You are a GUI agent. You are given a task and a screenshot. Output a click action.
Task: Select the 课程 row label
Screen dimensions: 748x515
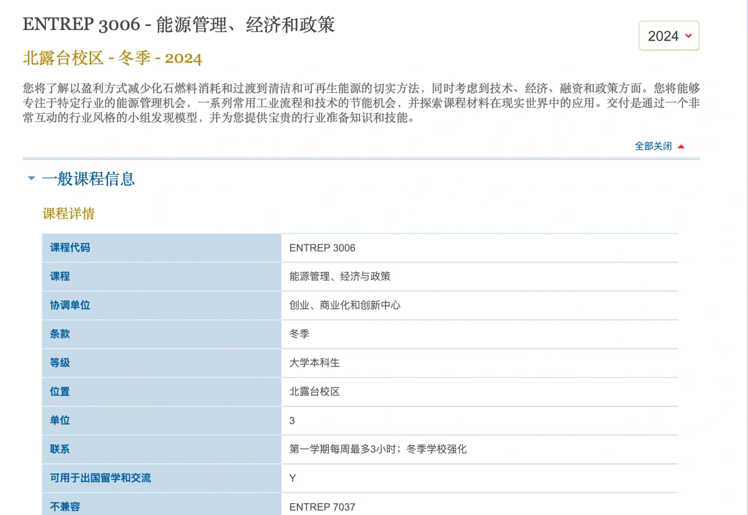click(60, 276)
